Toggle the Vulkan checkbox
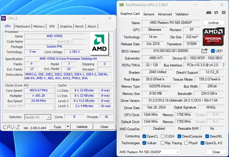 [144, 143]
